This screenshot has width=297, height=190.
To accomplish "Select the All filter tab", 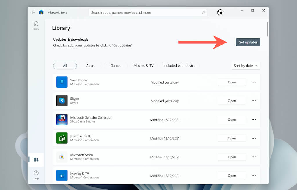I will [65, 66].
